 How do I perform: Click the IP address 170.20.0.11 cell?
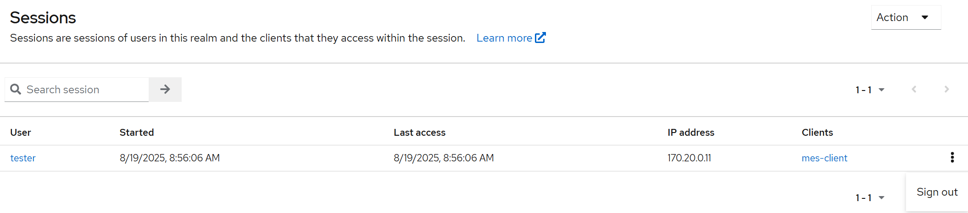[689, 158]
